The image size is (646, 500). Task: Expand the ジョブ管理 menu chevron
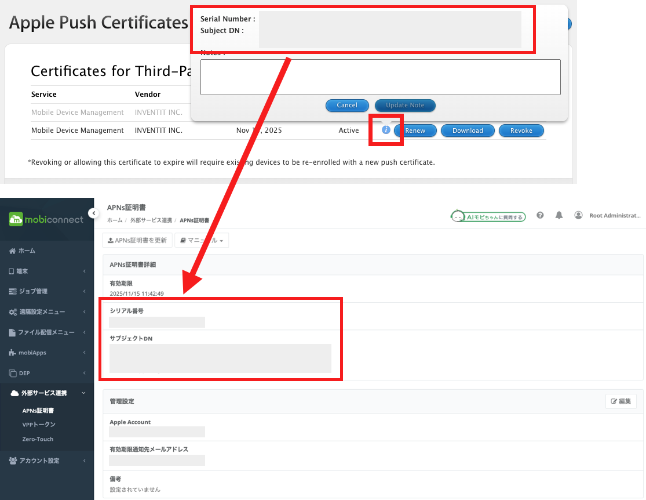point(84,291)
